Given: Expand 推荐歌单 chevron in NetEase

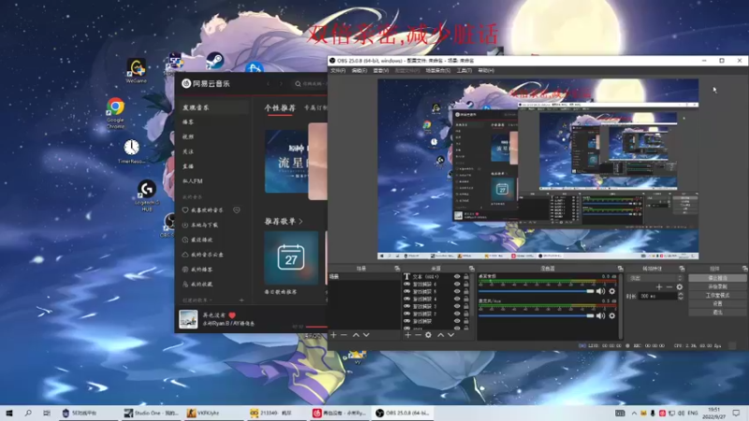Looking at the screenshot, I should tap(301, 222).
